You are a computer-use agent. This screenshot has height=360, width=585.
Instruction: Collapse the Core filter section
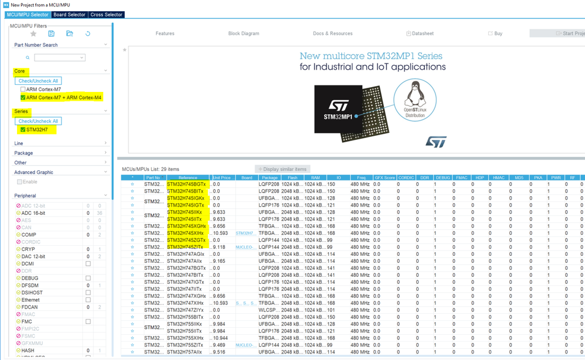[x=106, y=70]
